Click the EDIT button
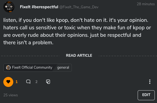Image resolution: width=157 pixels, height=103 pixels. [146, 95]
